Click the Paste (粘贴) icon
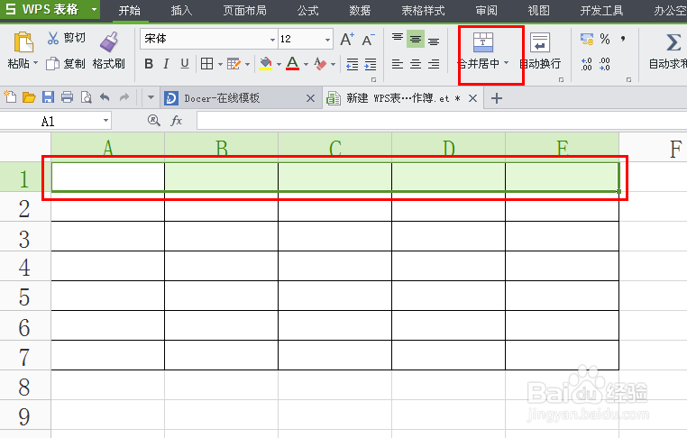The width and height of the screenshot is (687, 438). 23,43
